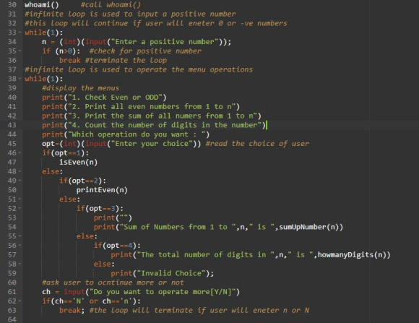
Task: Fold the if(opt==4) block at line 56
Action: tap(20, 246)
